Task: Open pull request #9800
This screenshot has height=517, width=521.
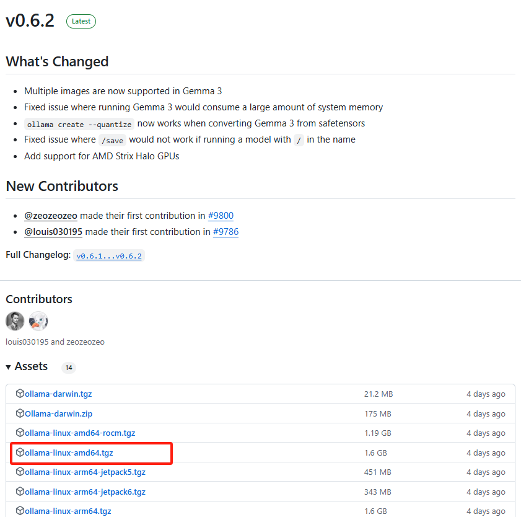Action: tap(221, 216)
